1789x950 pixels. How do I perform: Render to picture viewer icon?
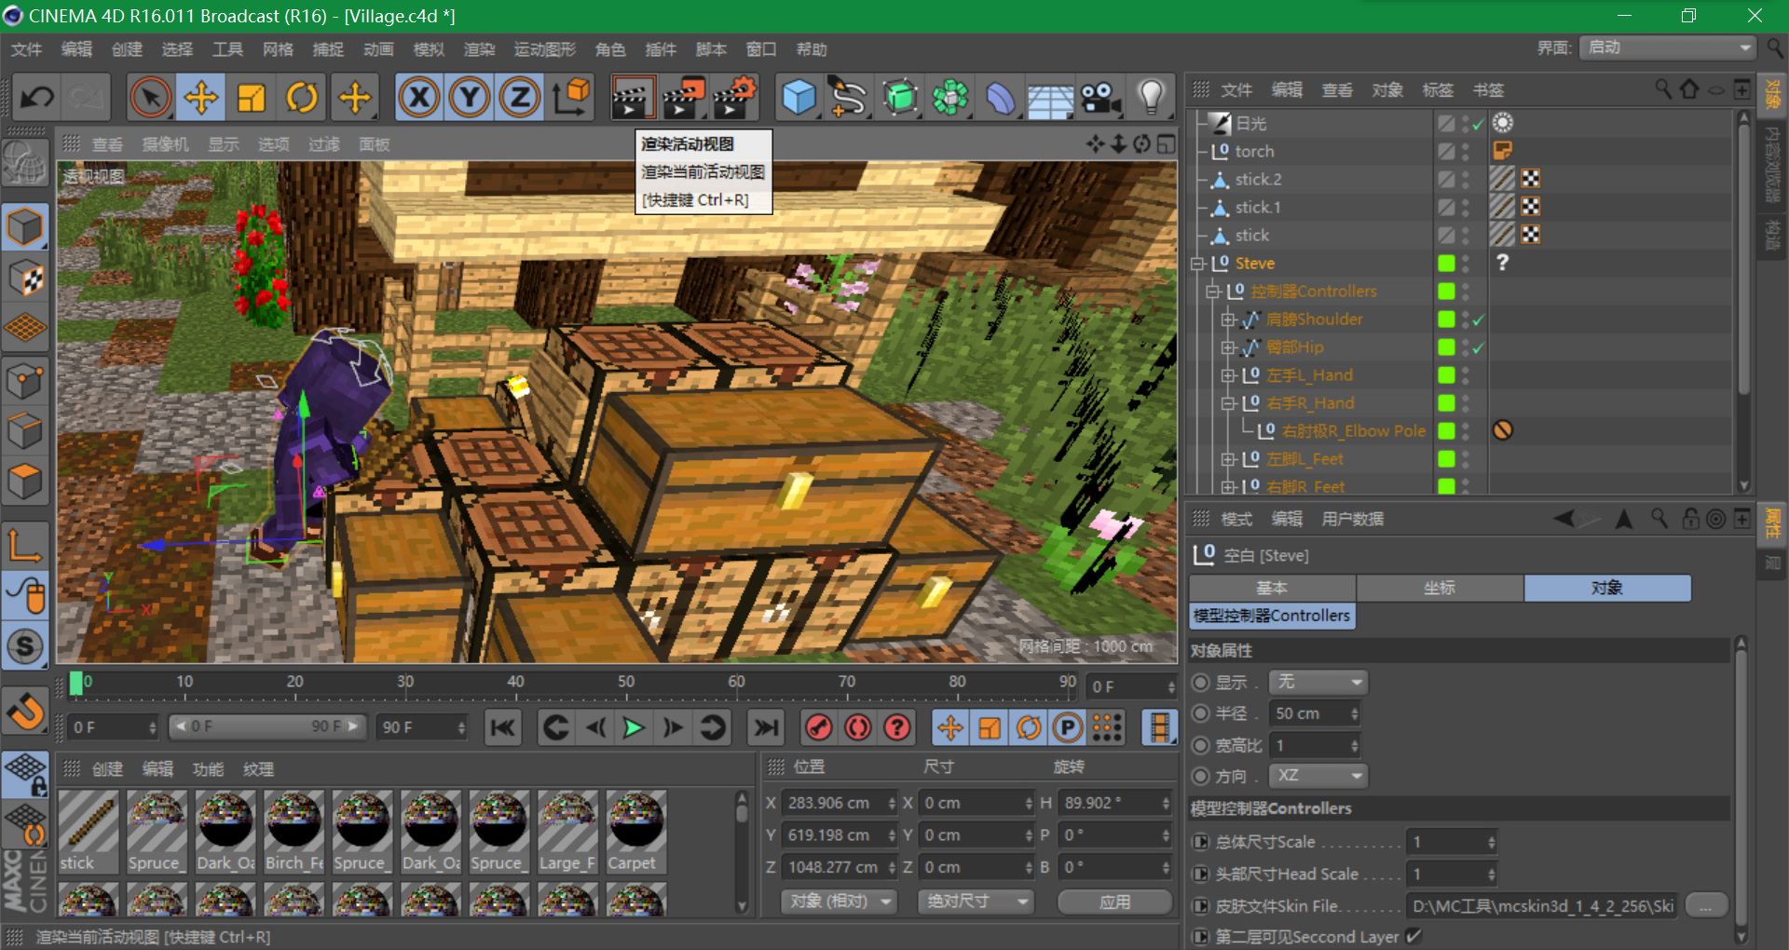tap(683, 98)
